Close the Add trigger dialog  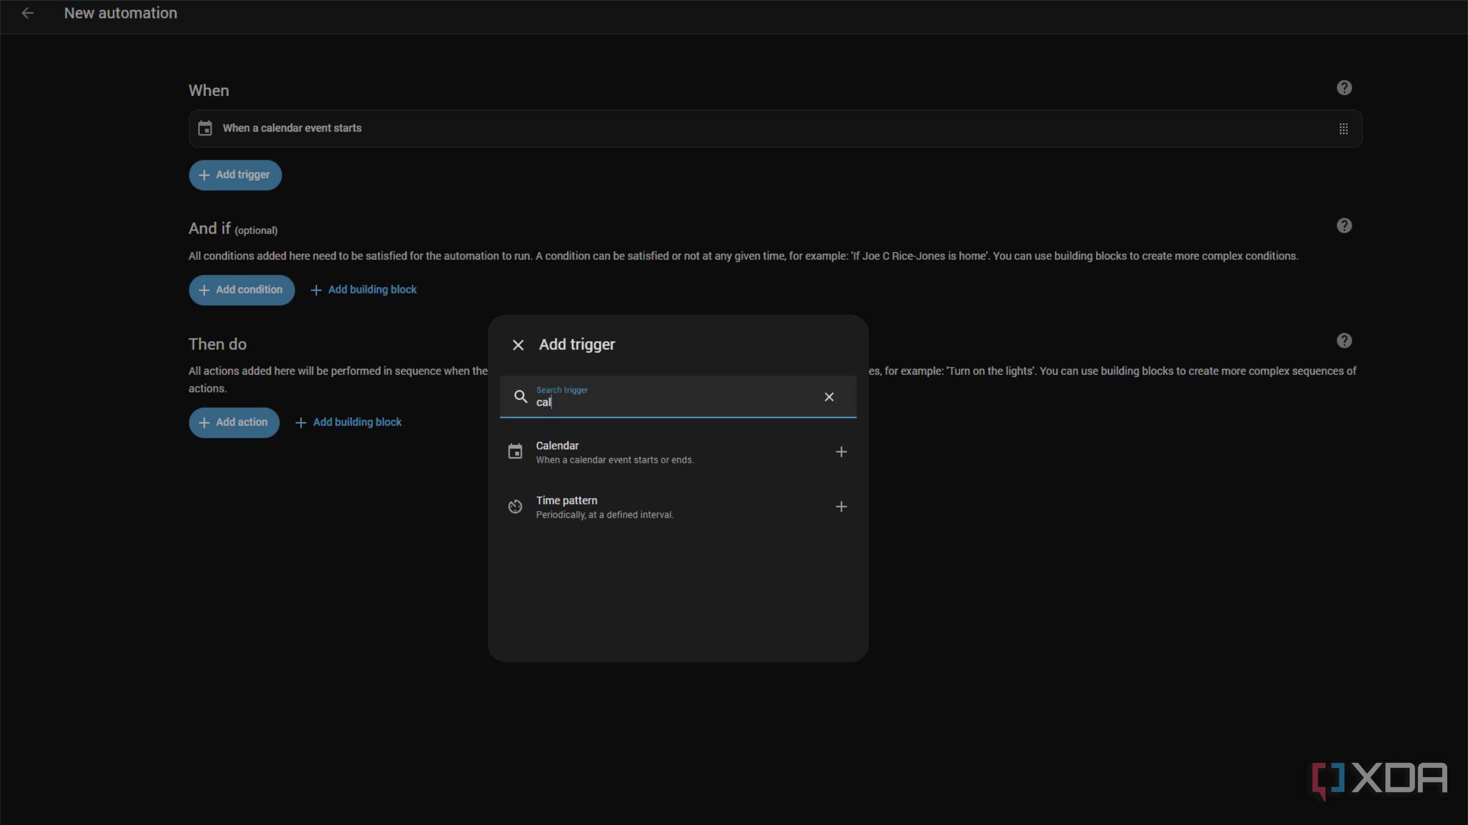(518, 345)
